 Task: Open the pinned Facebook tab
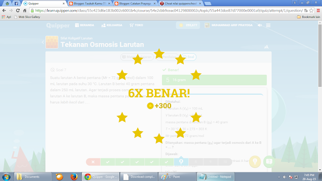(16, 4)
